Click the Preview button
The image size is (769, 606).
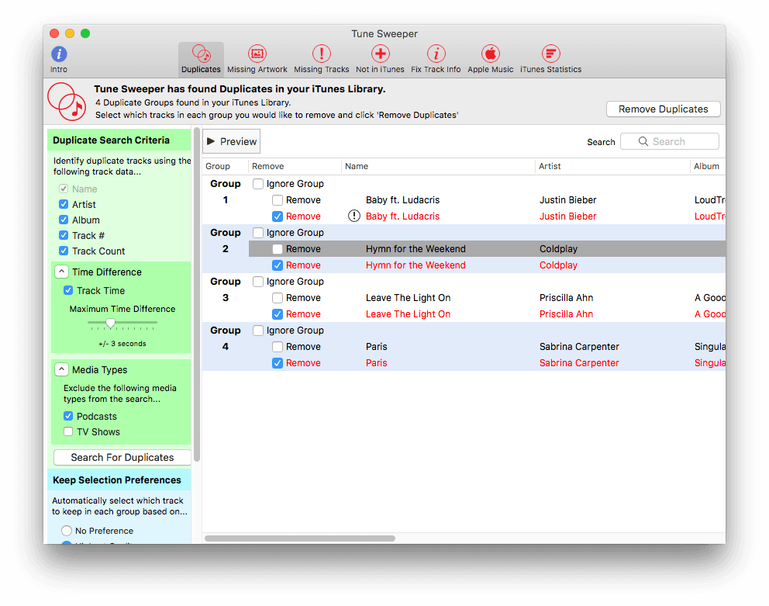232,141
